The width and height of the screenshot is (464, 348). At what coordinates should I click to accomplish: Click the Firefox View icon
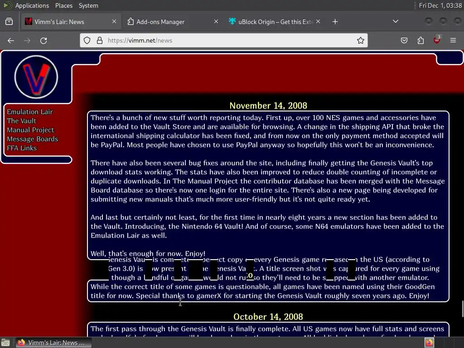(x=9, y=22)
